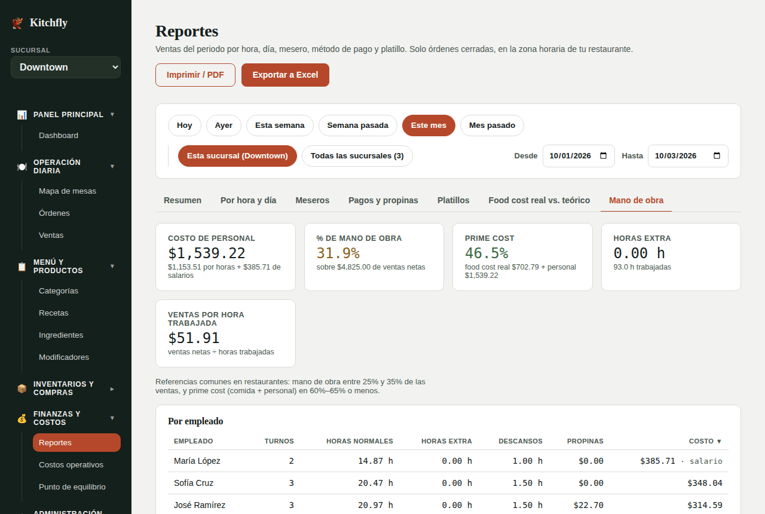
Task: Click the Menú y Productos clipboard icon
Action: (22, 267)
